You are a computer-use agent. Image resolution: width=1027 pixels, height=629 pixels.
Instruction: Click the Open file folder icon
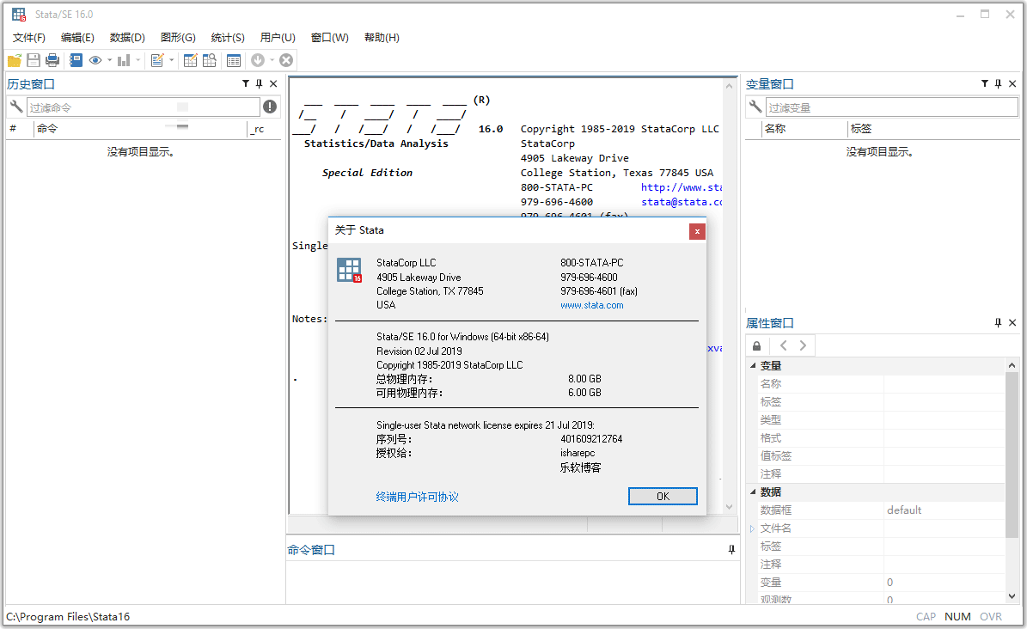point(15,60)
